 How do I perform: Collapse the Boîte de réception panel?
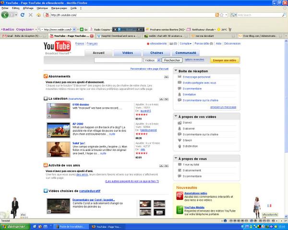(176, 70)
